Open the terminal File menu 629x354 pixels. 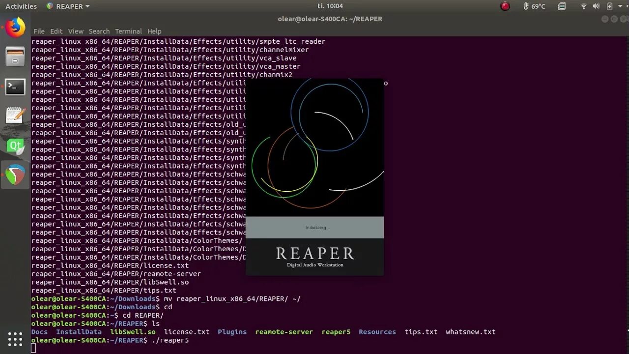(39, 31)
